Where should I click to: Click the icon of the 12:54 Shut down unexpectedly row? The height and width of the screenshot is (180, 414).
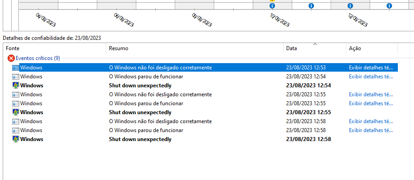tap(16, 86)
